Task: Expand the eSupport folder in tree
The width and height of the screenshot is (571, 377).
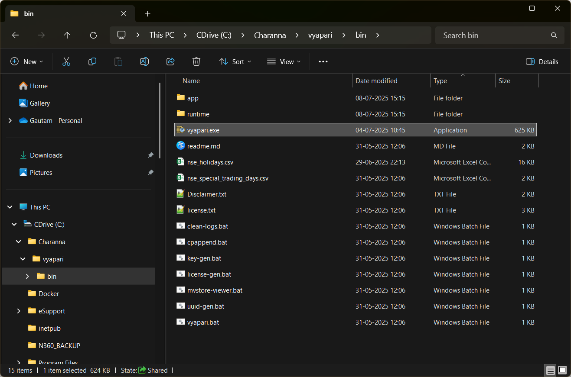Action: tap(19, 311)
